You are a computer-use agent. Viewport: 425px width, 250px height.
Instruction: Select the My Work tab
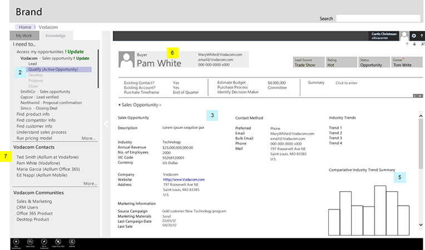(23, 35)
